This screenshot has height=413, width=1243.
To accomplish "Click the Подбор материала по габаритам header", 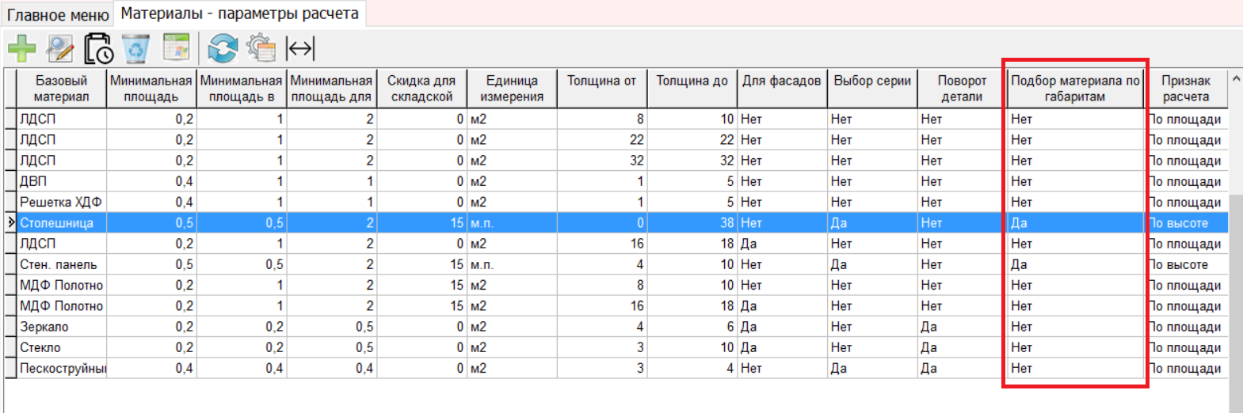I will [x=1074, y=89].
